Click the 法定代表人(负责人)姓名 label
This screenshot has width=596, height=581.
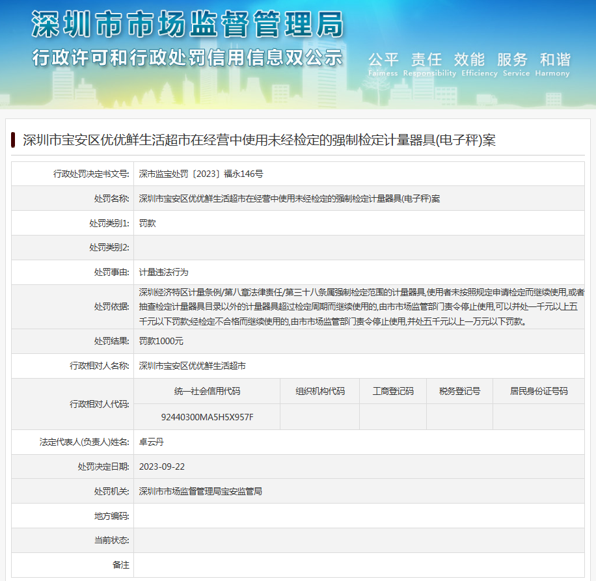[85, 442]
